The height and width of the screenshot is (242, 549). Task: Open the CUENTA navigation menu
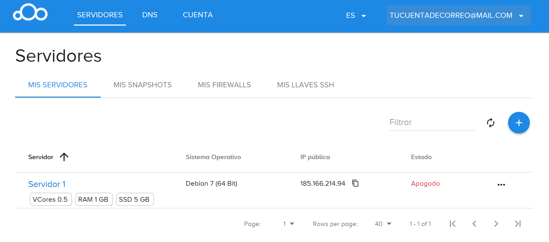198,15
